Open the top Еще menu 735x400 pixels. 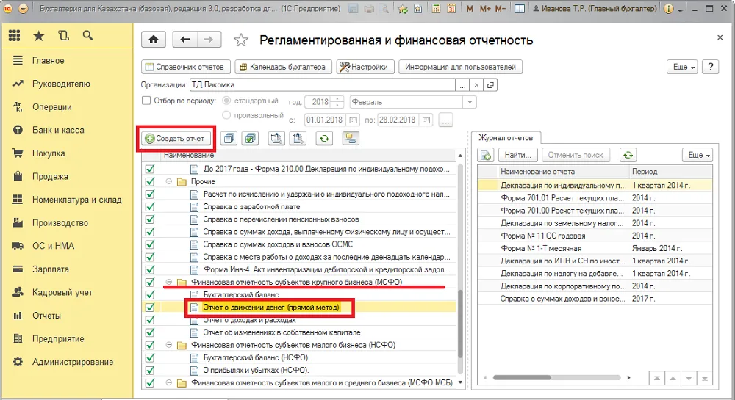click(683, 67)
